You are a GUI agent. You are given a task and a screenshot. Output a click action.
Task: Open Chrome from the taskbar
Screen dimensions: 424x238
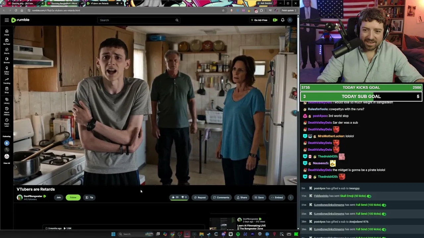[x=172, y=234]
